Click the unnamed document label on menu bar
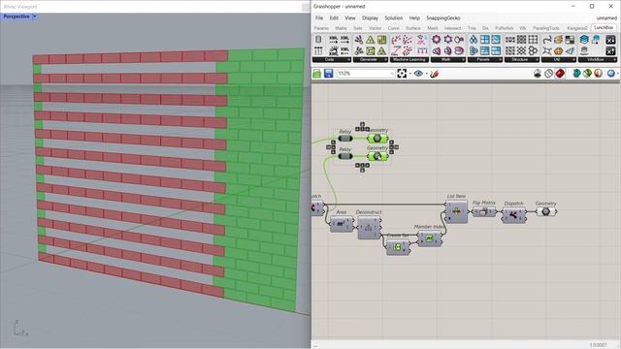The image size is (621, 349). [x=606, y=18]
